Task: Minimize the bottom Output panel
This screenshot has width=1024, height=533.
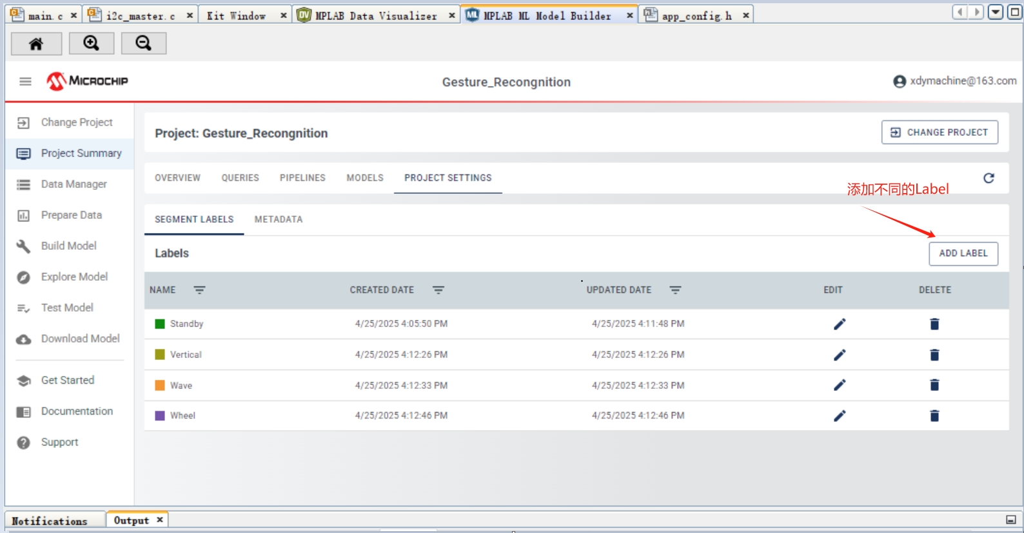Action: tap(1010, 520)
